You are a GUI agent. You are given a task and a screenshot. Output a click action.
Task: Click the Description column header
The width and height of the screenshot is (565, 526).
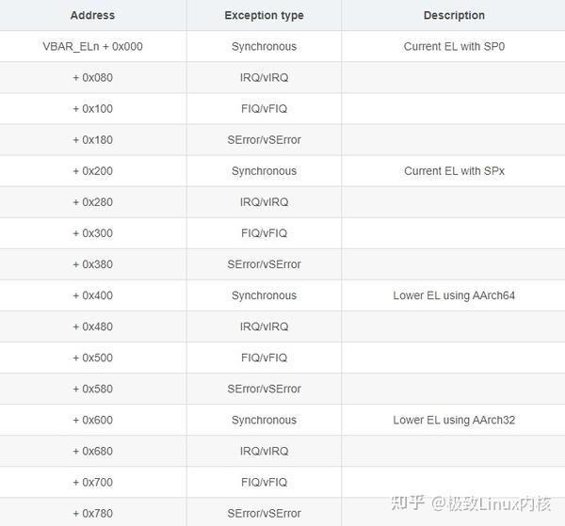(454, 15)
